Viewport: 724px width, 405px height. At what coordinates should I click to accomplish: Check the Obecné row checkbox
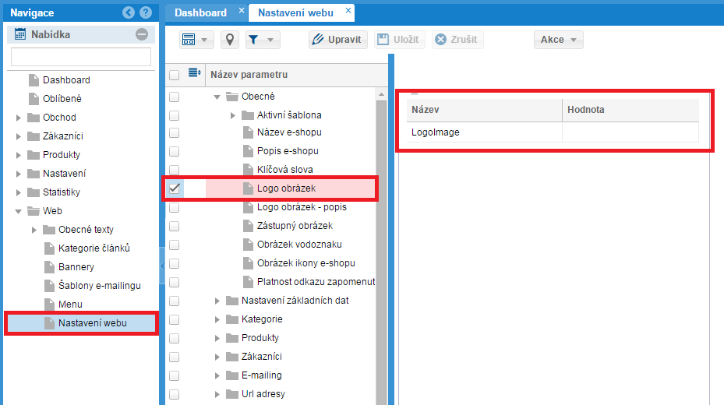174,97
